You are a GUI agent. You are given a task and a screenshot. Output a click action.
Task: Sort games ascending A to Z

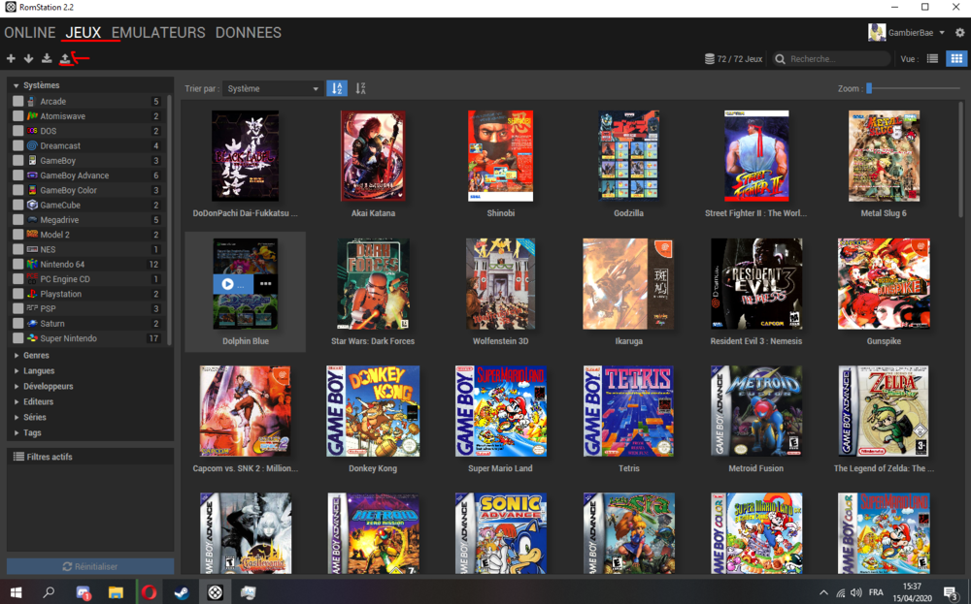pos(337,88)
